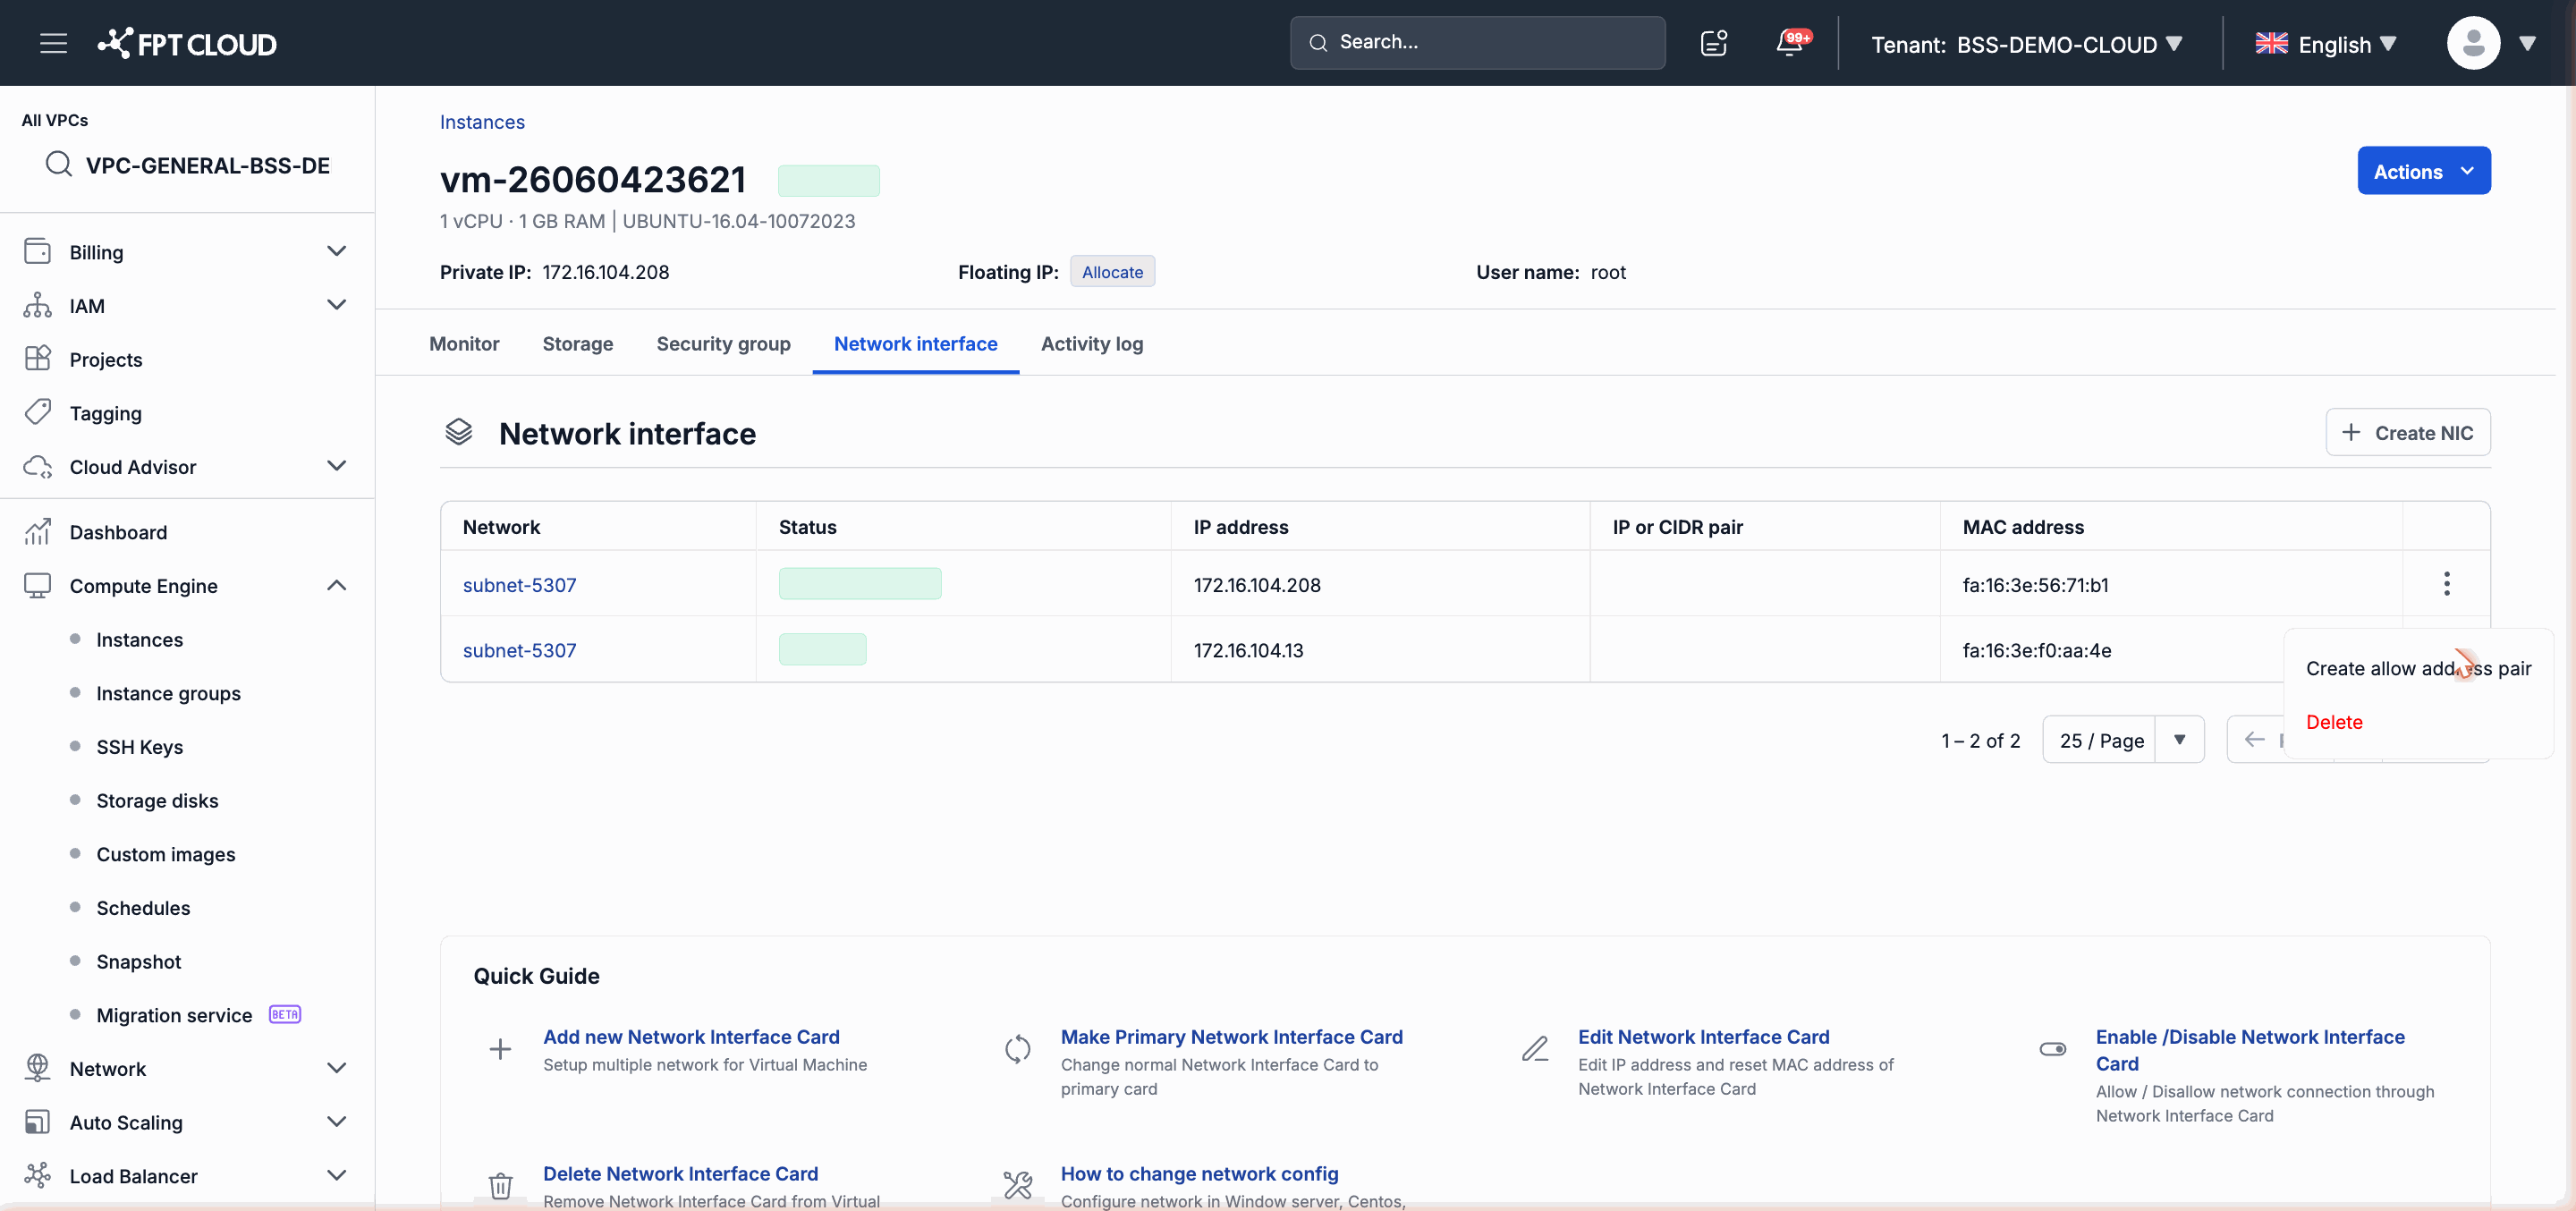Open the hamburger menu

pyautogui.click(x=54, y=43)
